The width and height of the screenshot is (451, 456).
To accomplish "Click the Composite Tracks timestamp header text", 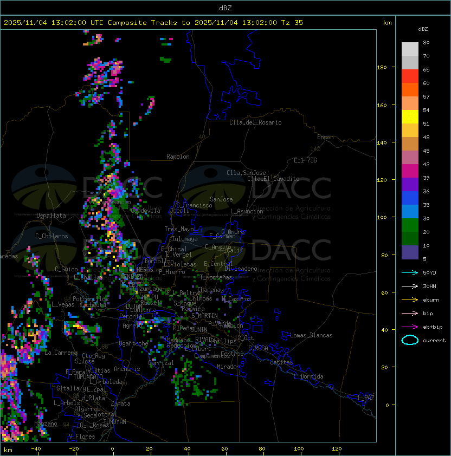I will (x=153, y=23).
